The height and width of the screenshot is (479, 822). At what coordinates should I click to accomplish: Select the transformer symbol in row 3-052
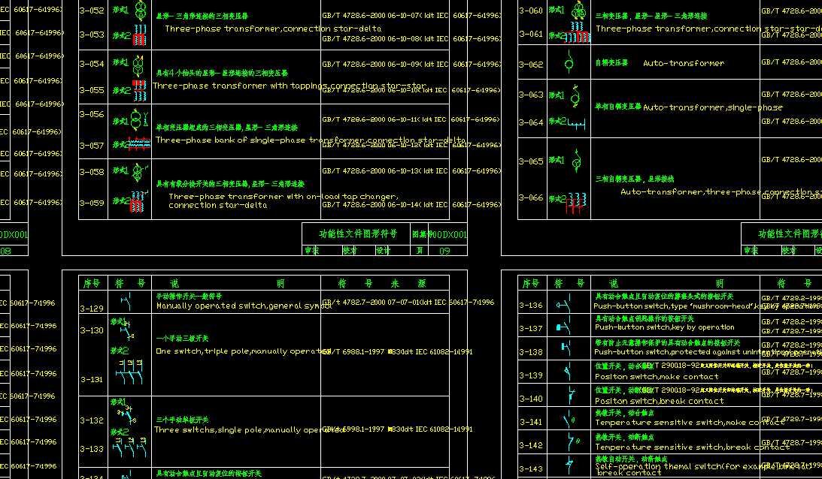click(x=141, y=10)
